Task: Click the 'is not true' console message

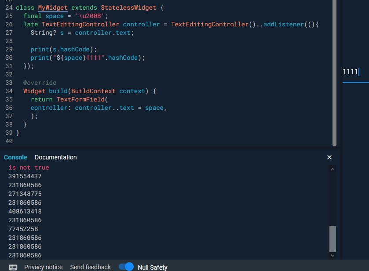Action: coord(29,168)
